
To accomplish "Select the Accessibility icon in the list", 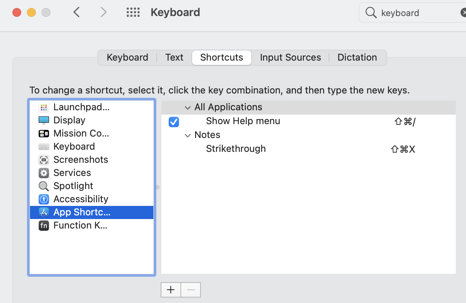I will click(x=44, y=199).
